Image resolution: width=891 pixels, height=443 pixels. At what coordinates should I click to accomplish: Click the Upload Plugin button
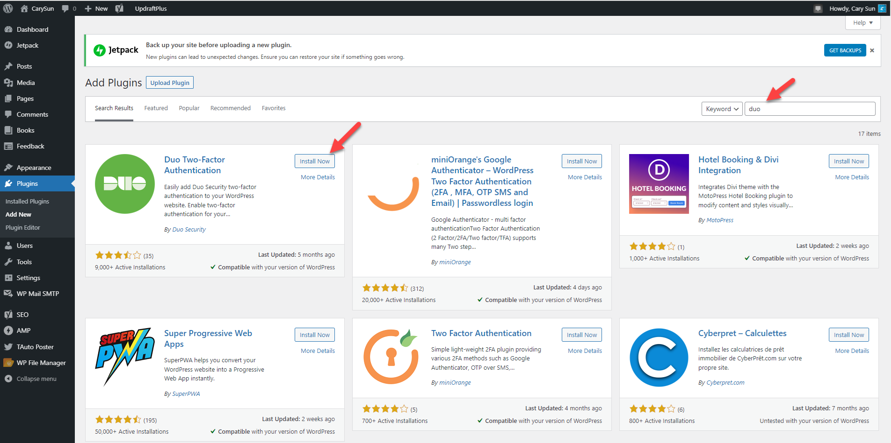pos(170,83)
